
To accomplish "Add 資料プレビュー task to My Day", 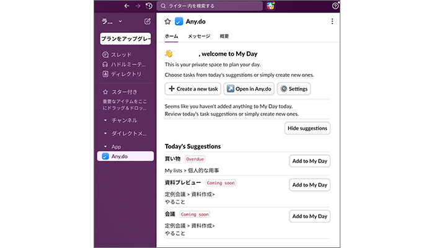I will (x=310, y=185).
